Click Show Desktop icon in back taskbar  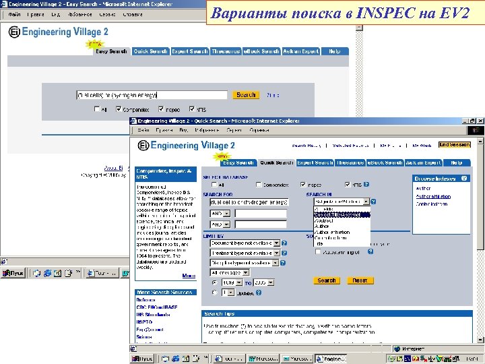37,273
